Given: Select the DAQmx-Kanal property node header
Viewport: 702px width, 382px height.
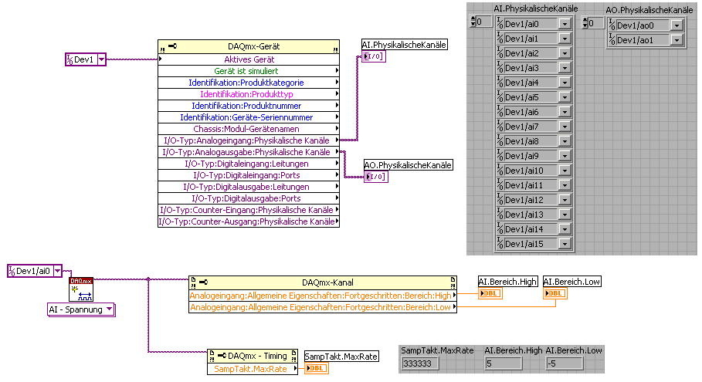Looking at the screenshot, I should pyautogui.click(x=322, y=282).
